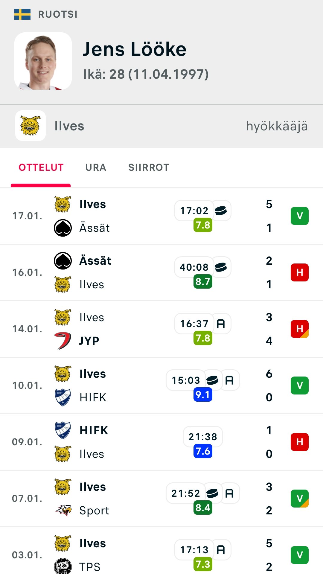Tap the Ilves team logo in header
323x582 pixels.
pos(31,126)
